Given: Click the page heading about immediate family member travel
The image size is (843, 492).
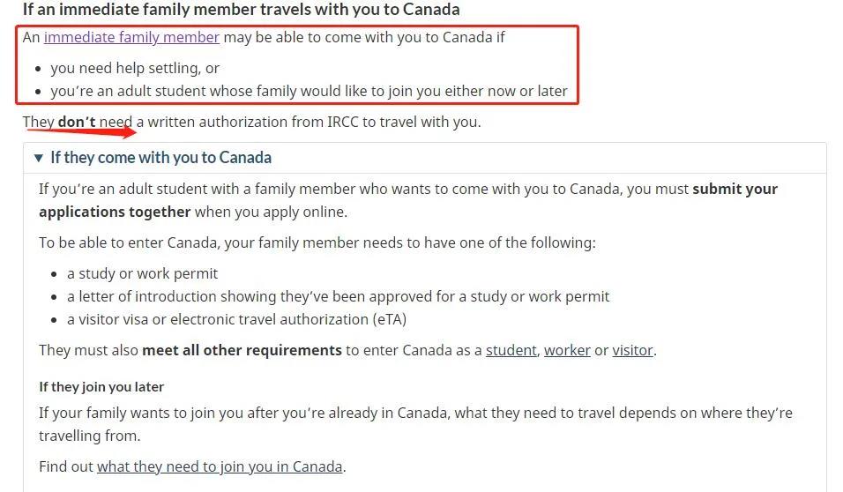Looking at the screenshot, I should (x=241, y=10).
